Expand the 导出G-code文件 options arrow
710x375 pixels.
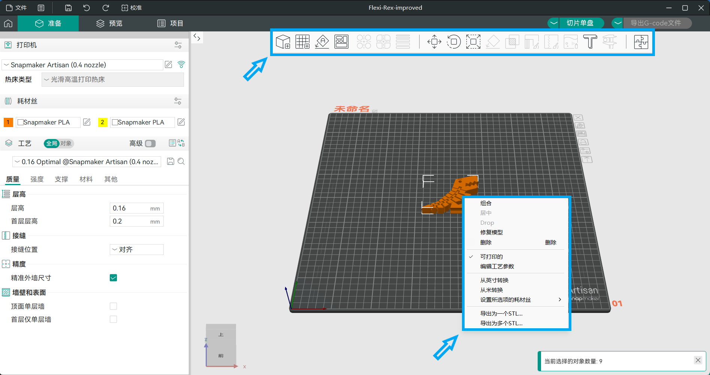point(617,23)
